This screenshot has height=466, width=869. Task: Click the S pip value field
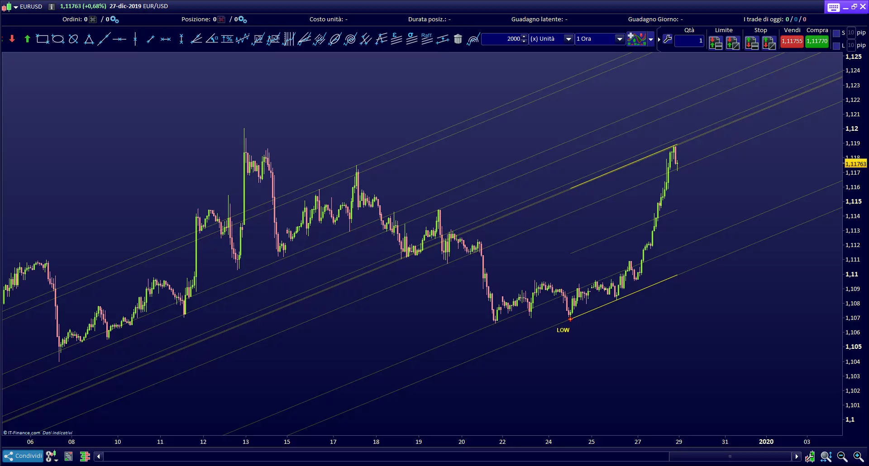[851, 33]
